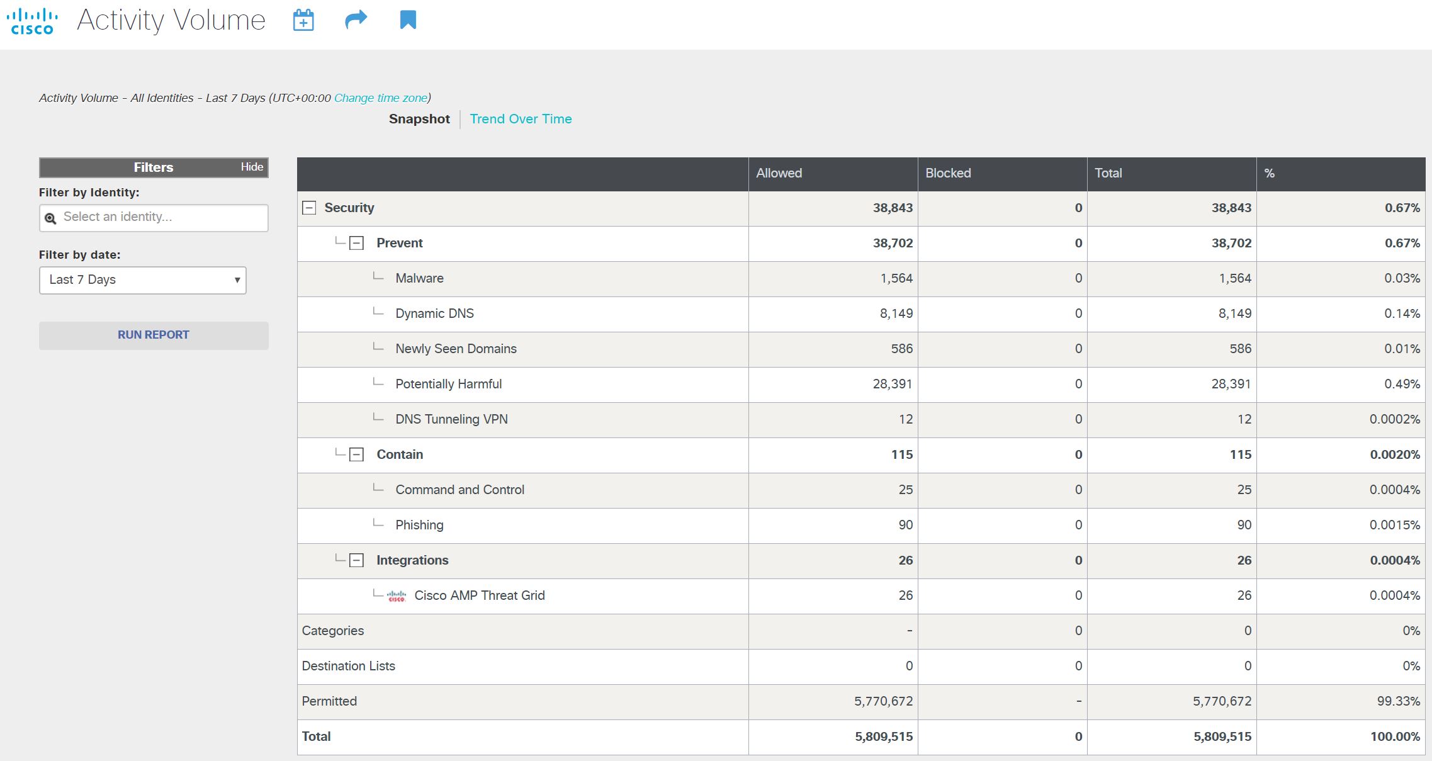The height and width of the screenshot is (761, 1432).
Task: Click the Allowed column header
Action: (779, 173)
